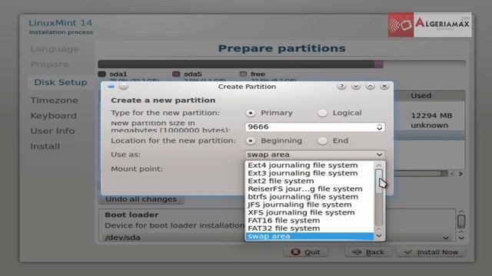The width and height of the screenshot is (492, 276).
Task: Click the partition size spinner arrows
Action: (379, 127)
